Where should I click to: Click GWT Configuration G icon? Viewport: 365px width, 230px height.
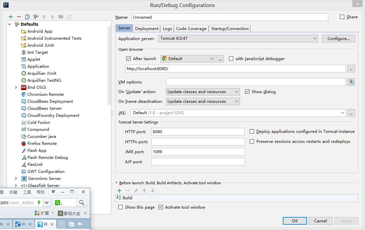(x=23, y=172)
